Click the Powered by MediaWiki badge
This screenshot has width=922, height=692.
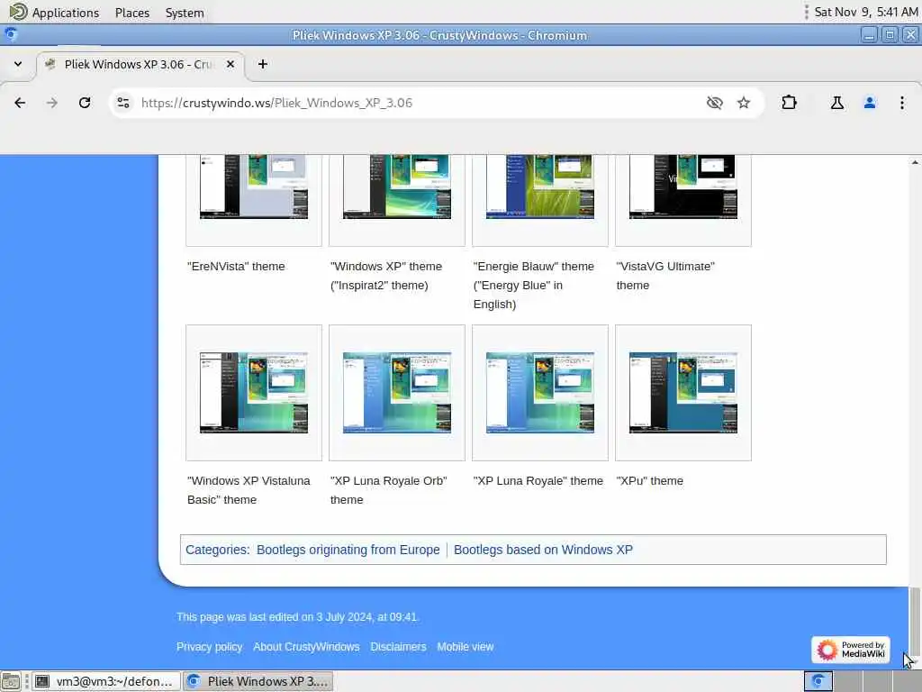click(851, 650)
